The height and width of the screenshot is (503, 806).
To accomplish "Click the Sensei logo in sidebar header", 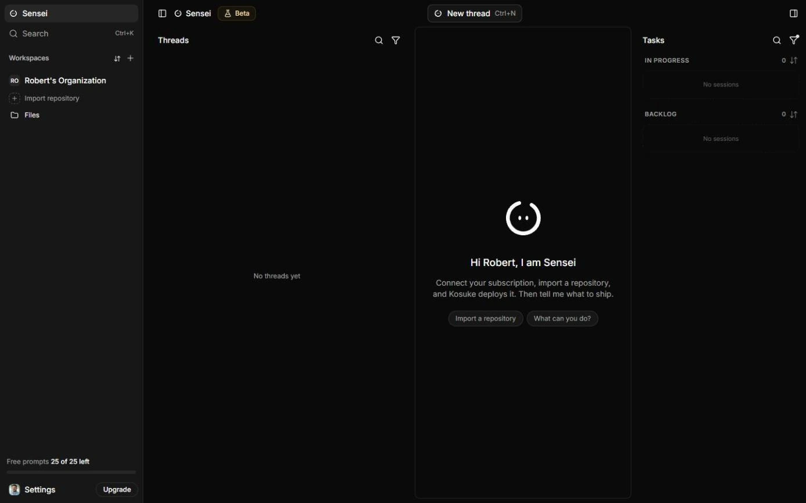I will (x=13, y=13).
